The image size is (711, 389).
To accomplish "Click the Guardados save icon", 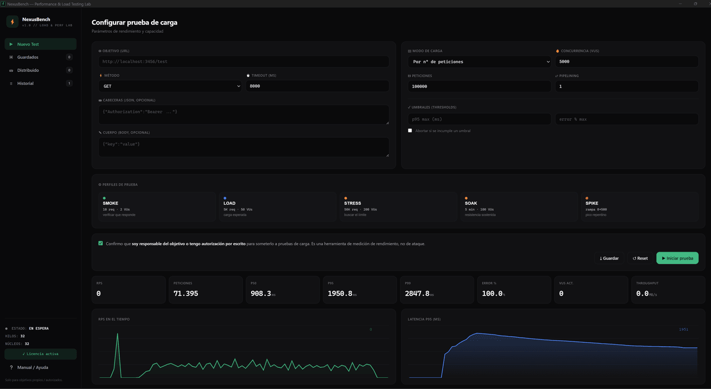I will point(11,57).
